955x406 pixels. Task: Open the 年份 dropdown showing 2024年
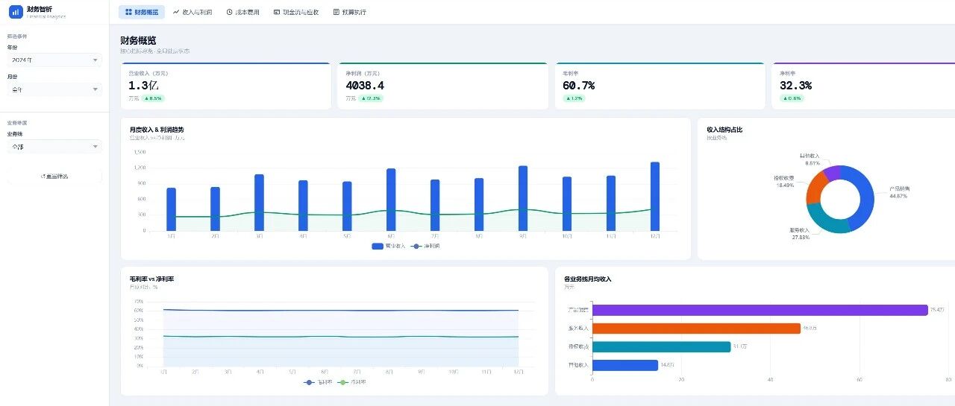click(54, 60)
